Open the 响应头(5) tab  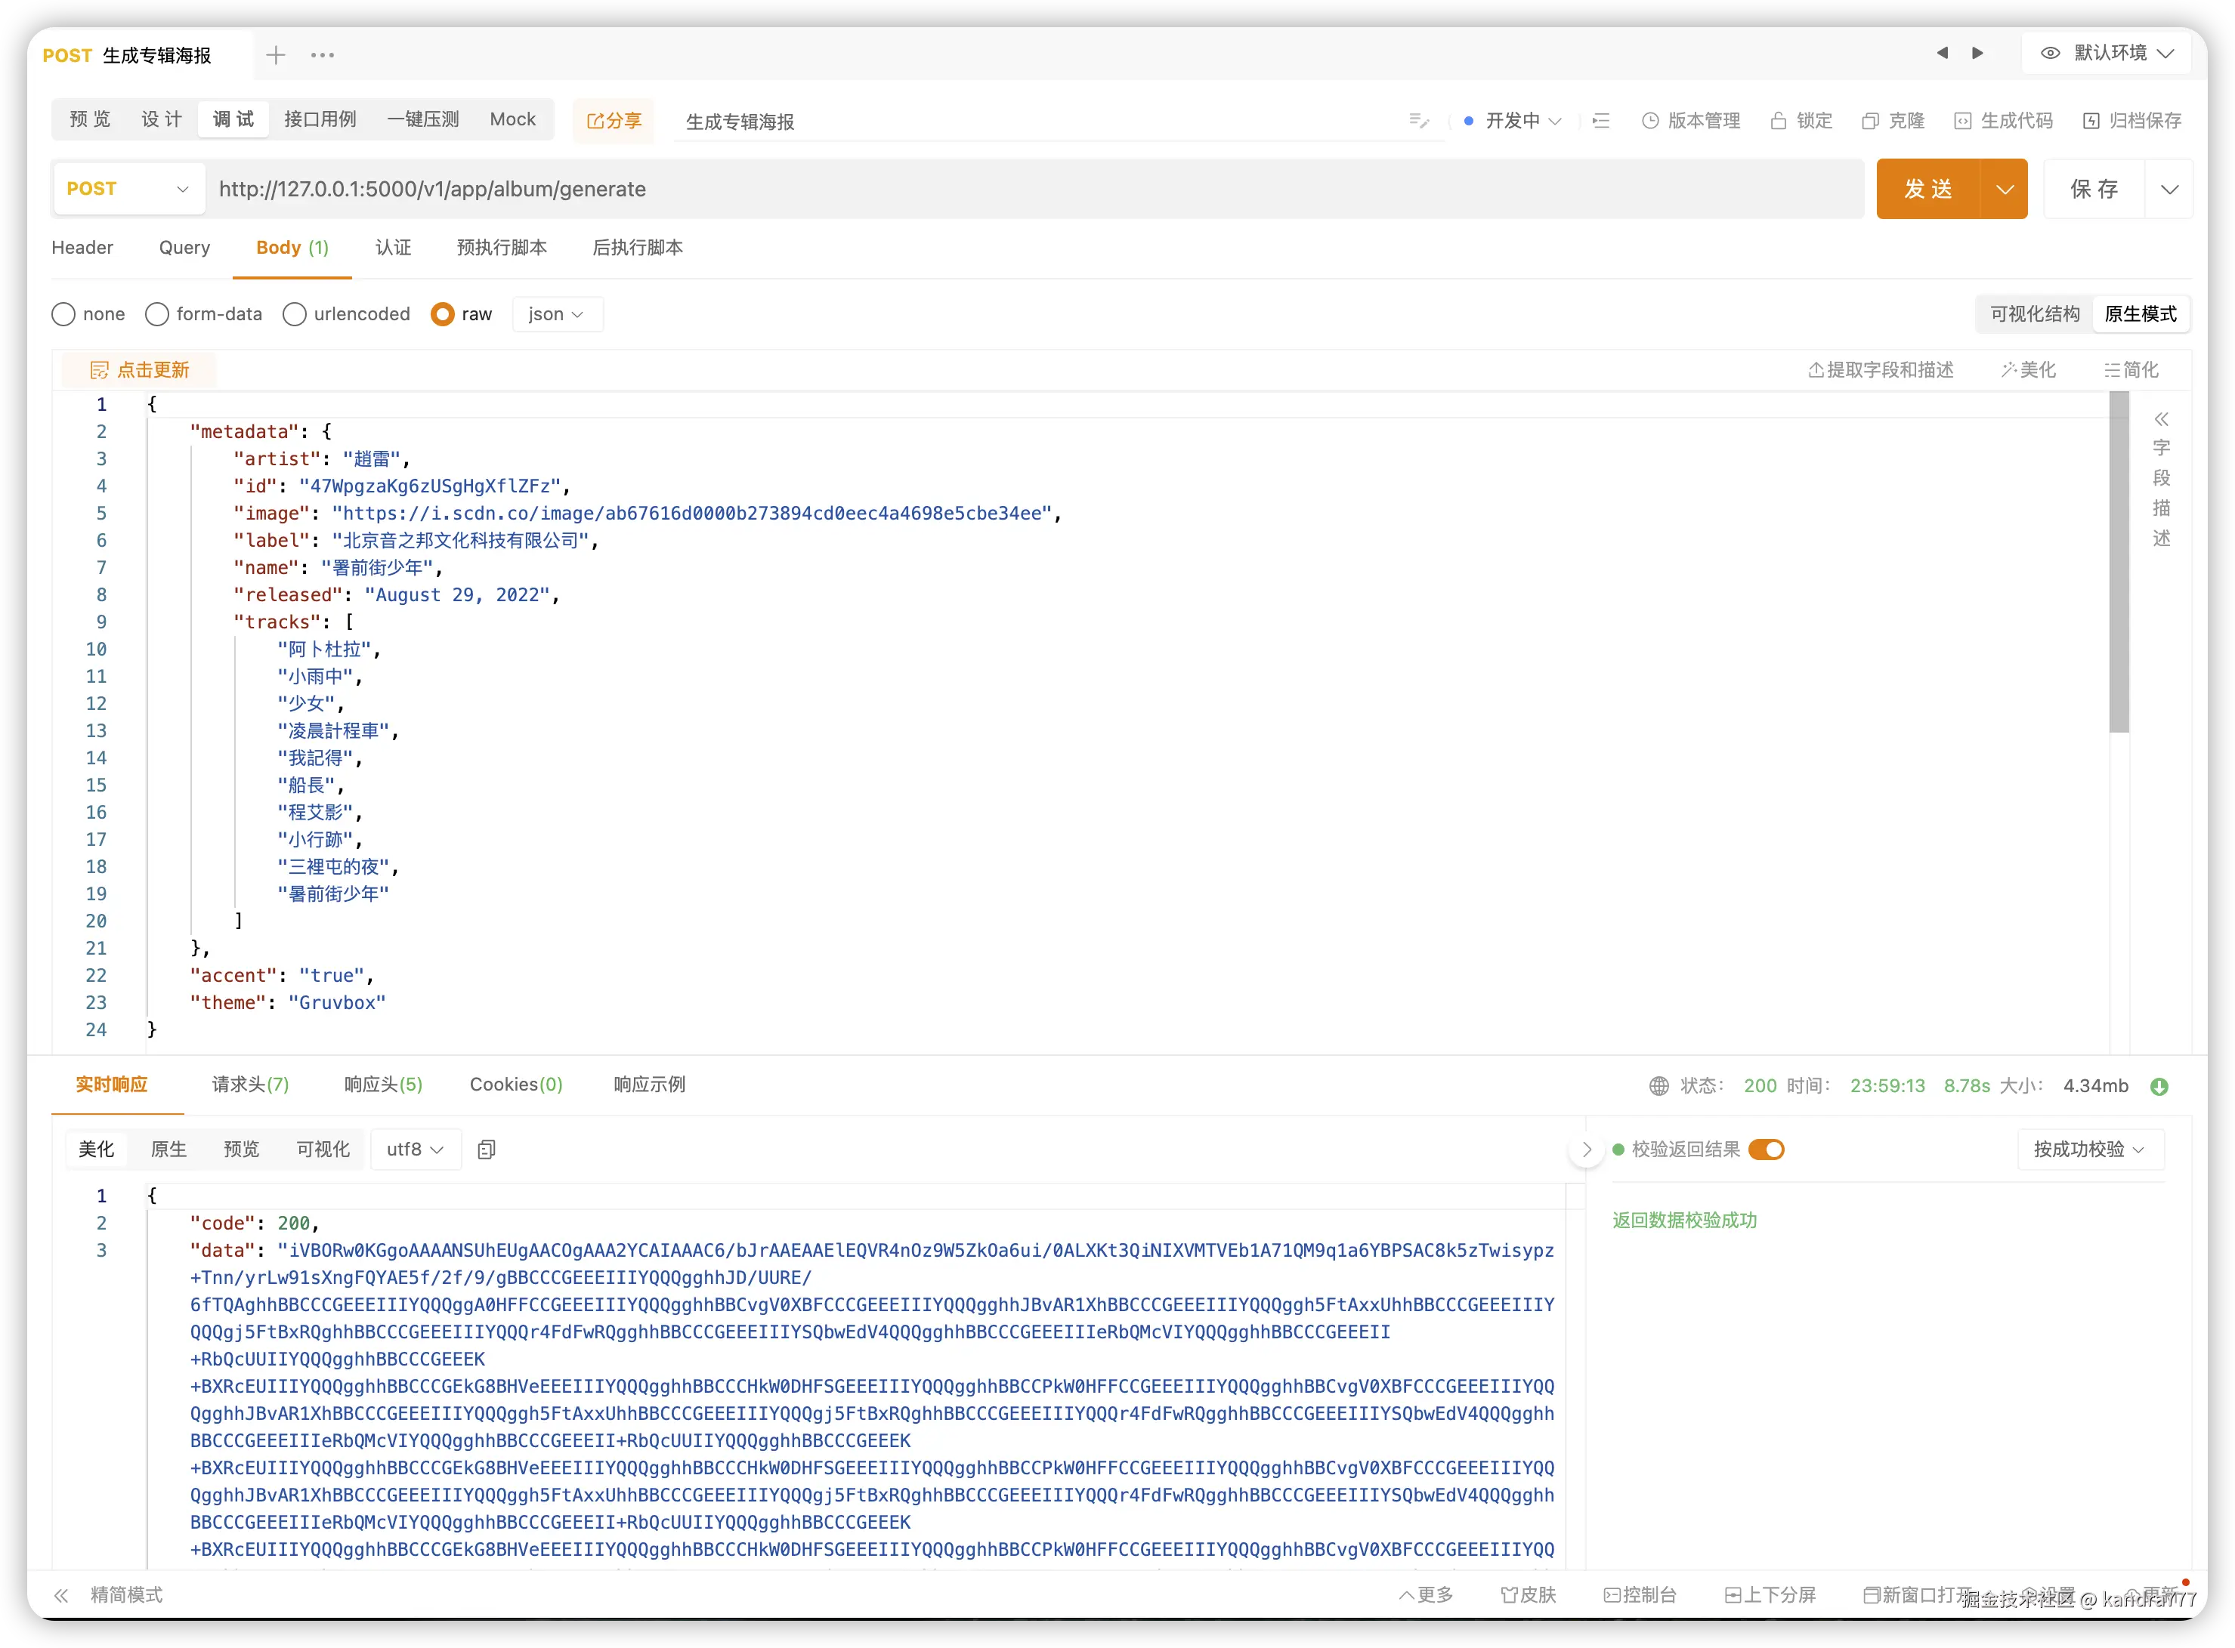(x=383, y=1085)
